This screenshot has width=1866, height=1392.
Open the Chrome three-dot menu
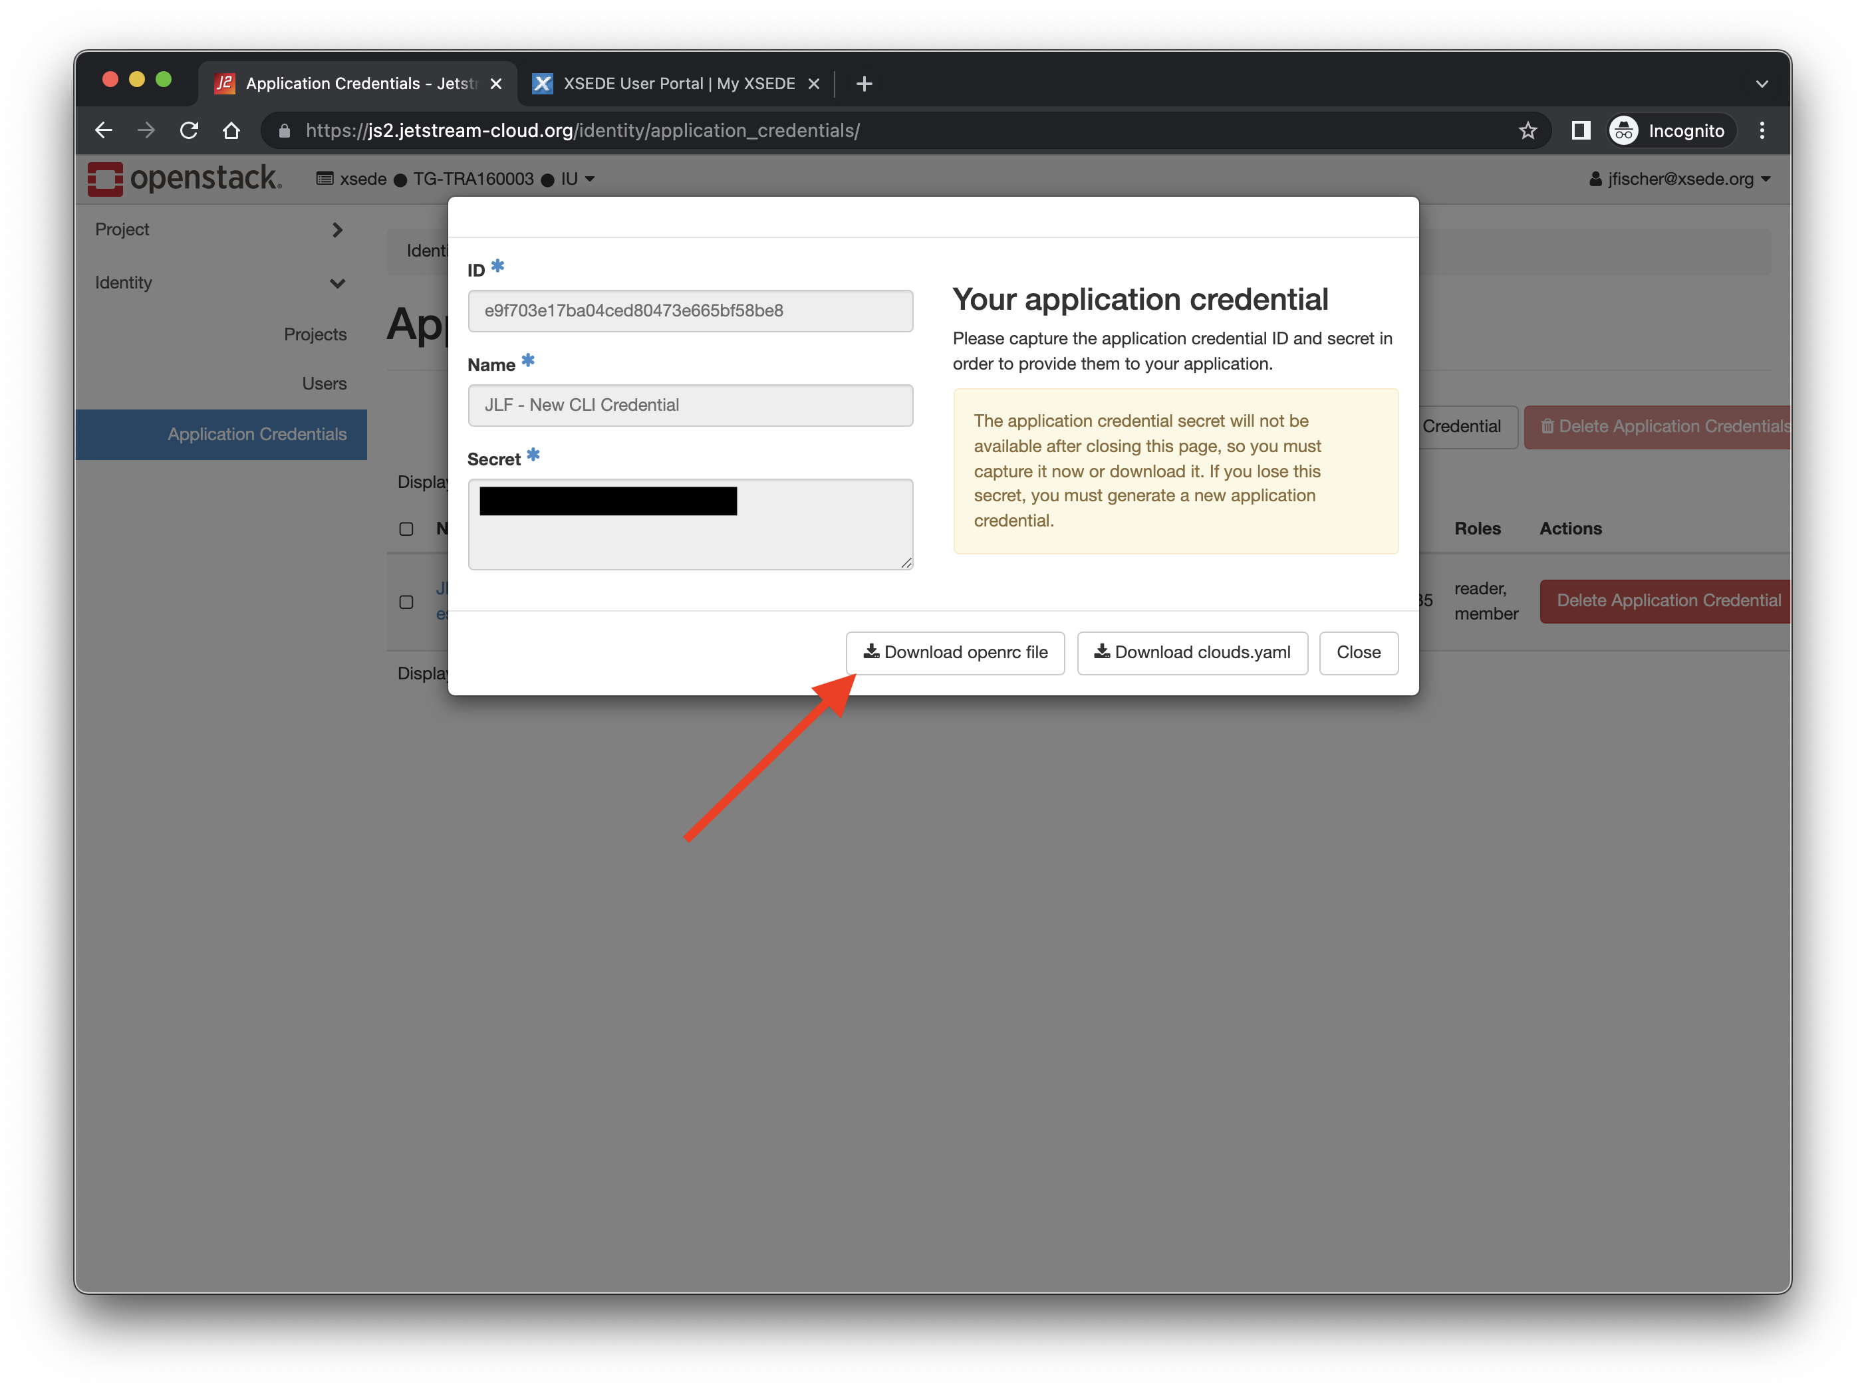[1762, 130]
